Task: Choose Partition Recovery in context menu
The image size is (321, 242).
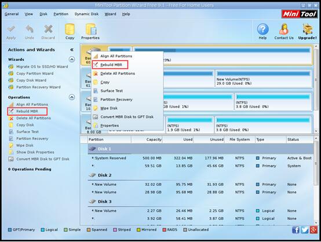Action: point(127,100)
